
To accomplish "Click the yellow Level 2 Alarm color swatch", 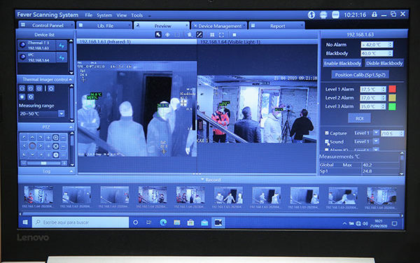I will tap(392, 98).
